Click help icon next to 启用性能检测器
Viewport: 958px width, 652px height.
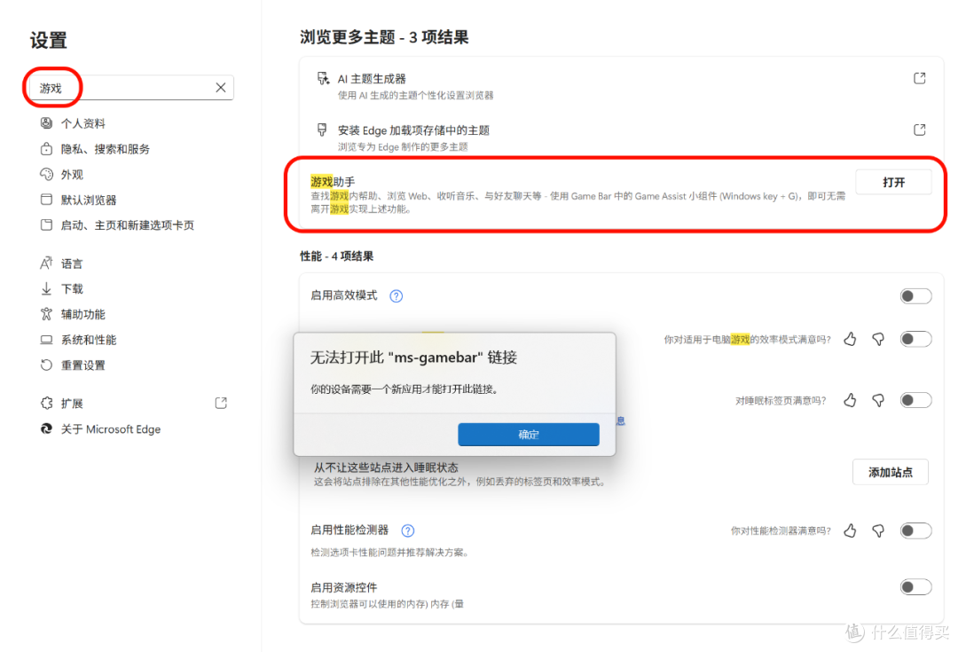pos(407,530)
